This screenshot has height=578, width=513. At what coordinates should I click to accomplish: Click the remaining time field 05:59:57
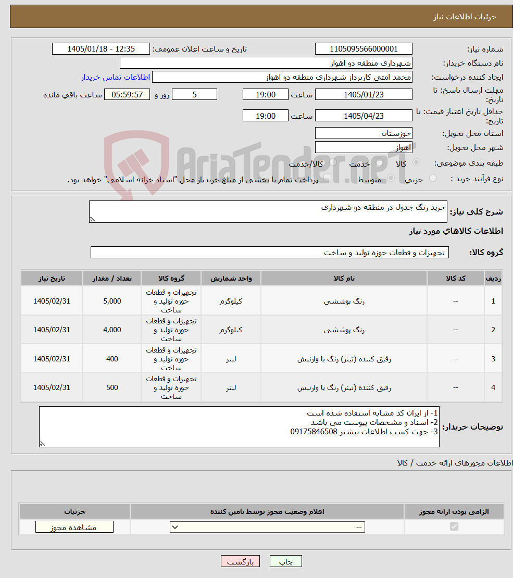pos(127,94)
